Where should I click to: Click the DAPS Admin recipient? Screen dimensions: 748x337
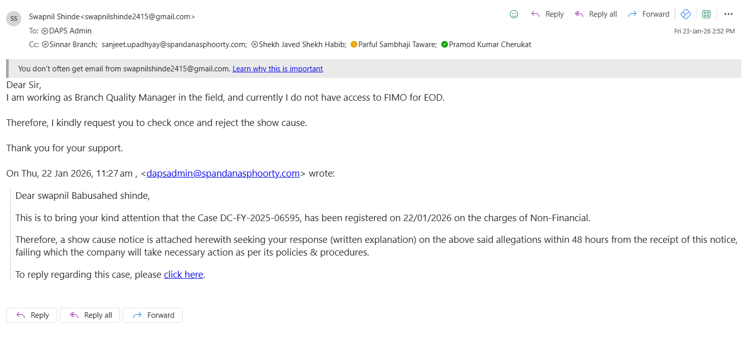(63, 31)
